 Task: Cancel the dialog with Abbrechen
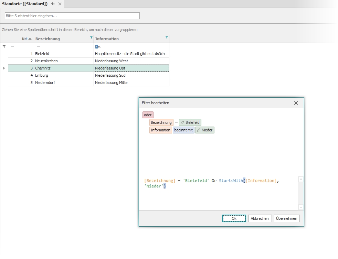point(260,218)
